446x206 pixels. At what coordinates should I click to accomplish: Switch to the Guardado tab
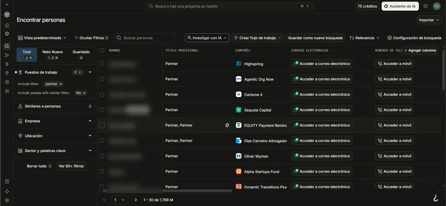[x=81, y=54]
